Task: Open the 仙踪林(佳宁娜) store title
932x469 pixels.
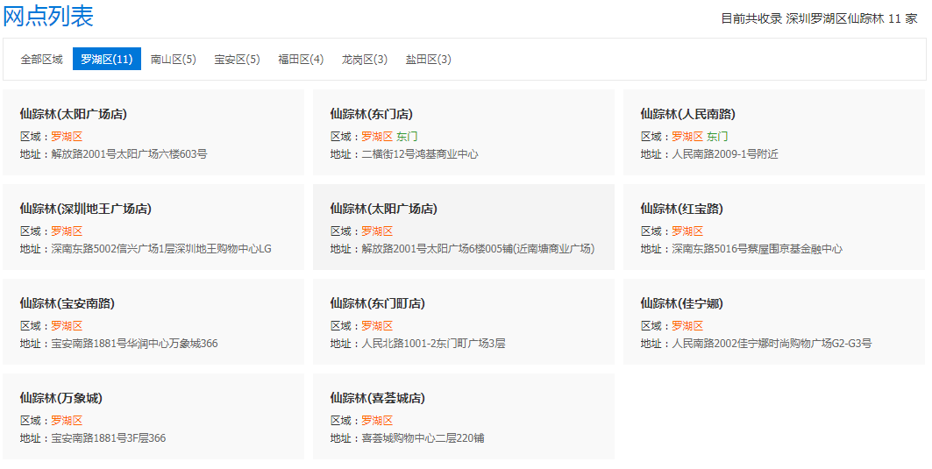Action: click(x=682, y=303)
